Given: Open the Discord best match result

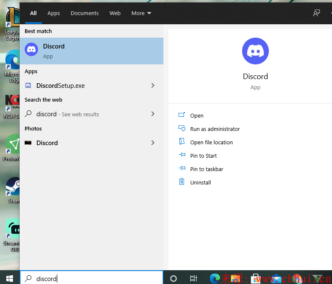Looking at the screenshot, I should (92, 51).
